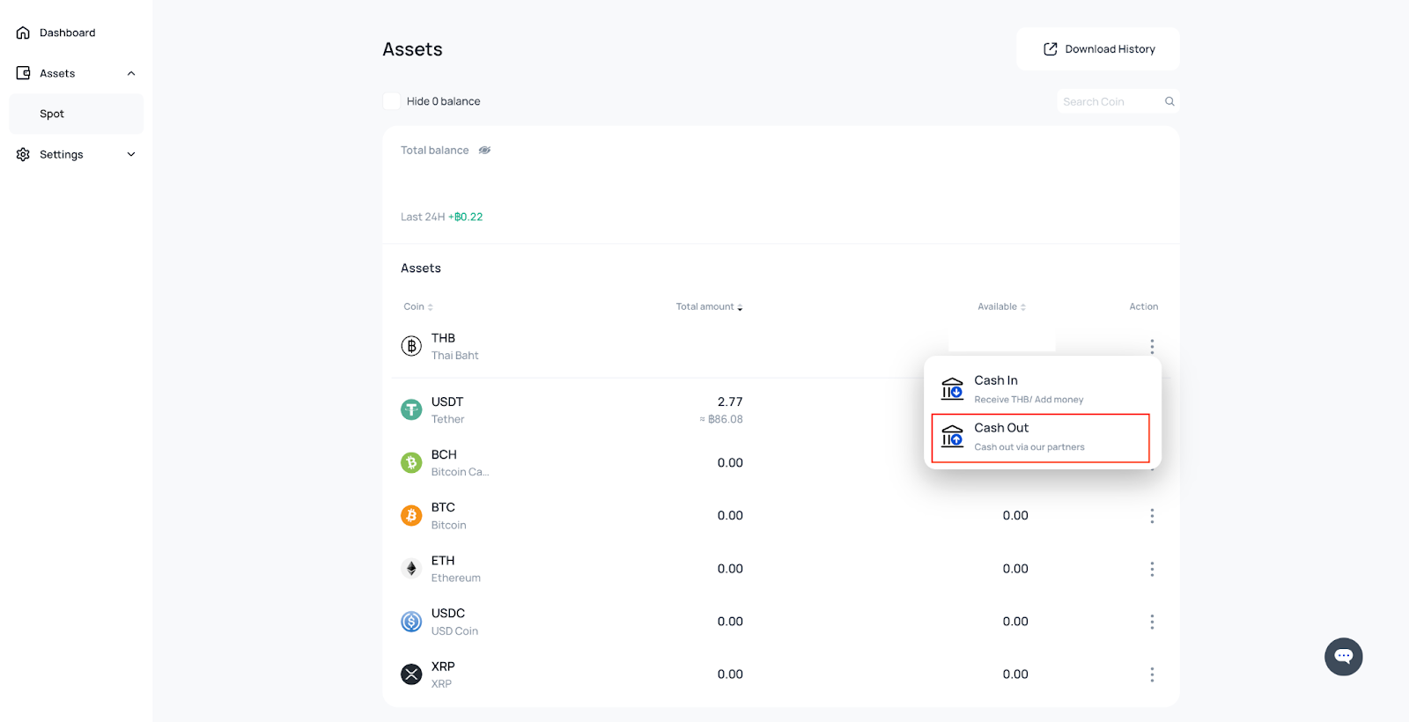Screen dimensions: 1409x722
Task: Collapse the Assets sidebar section
Action: point(131,73)
